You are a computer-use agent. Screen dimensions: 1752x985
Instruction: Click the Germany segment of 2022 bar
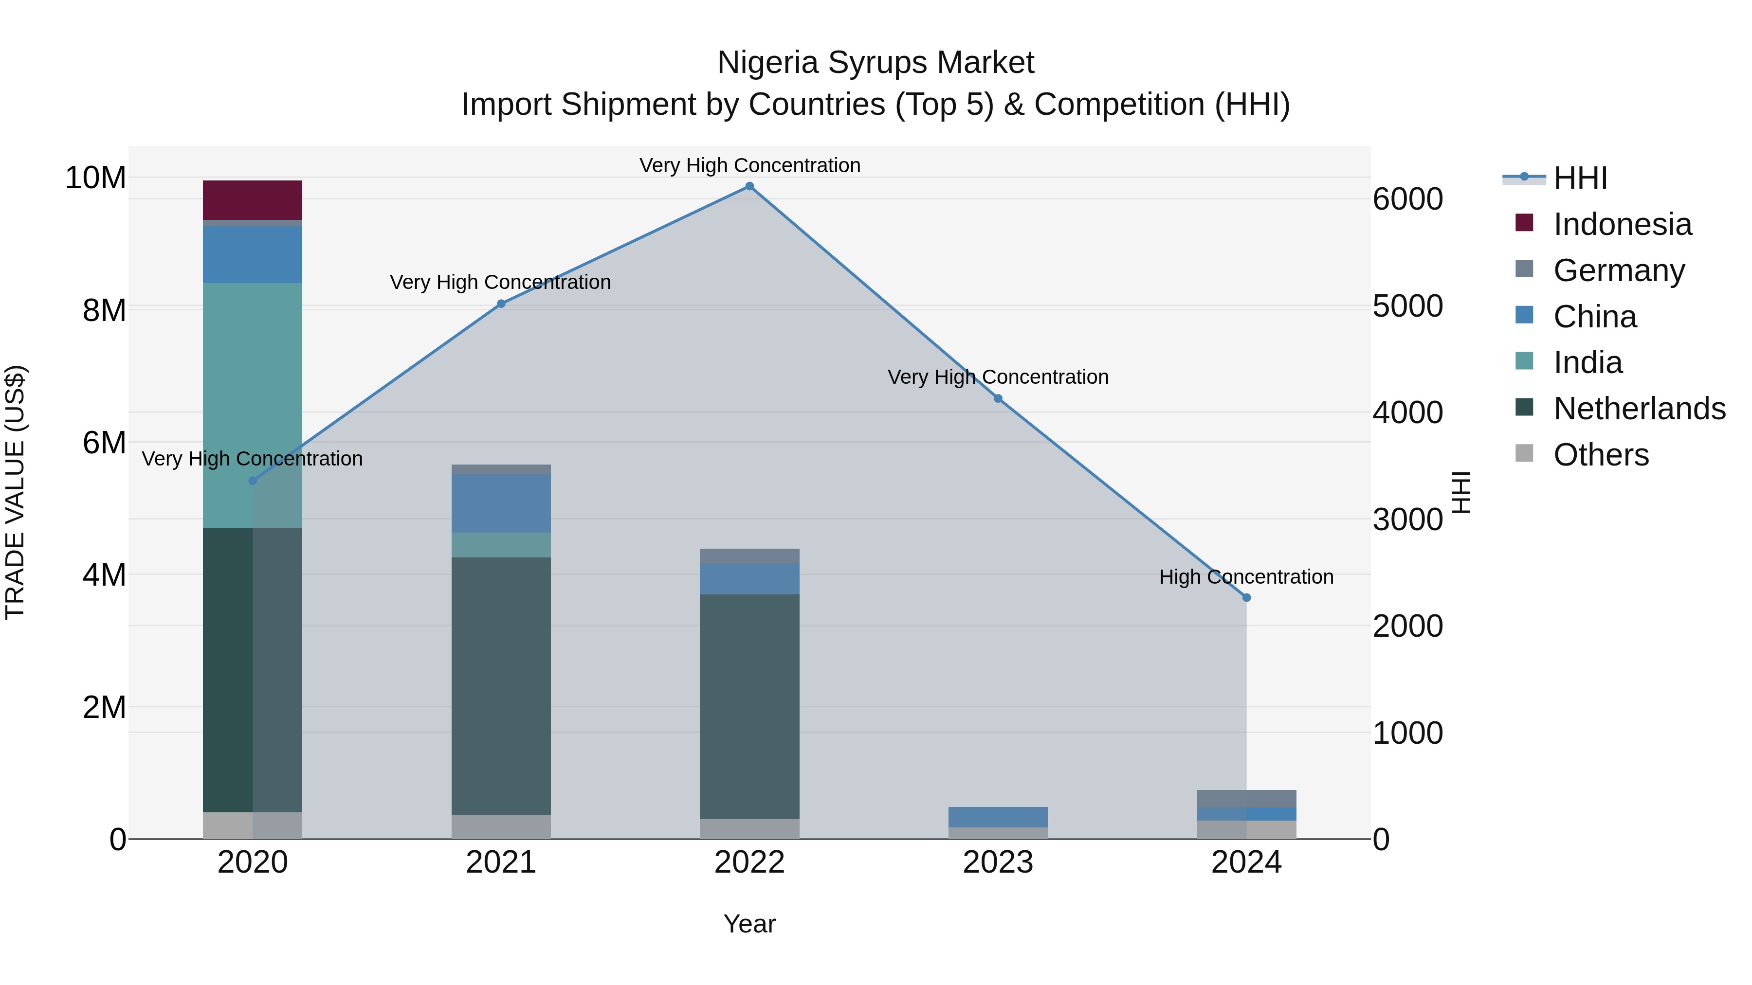pyautogui.click(x=749, y=555)
